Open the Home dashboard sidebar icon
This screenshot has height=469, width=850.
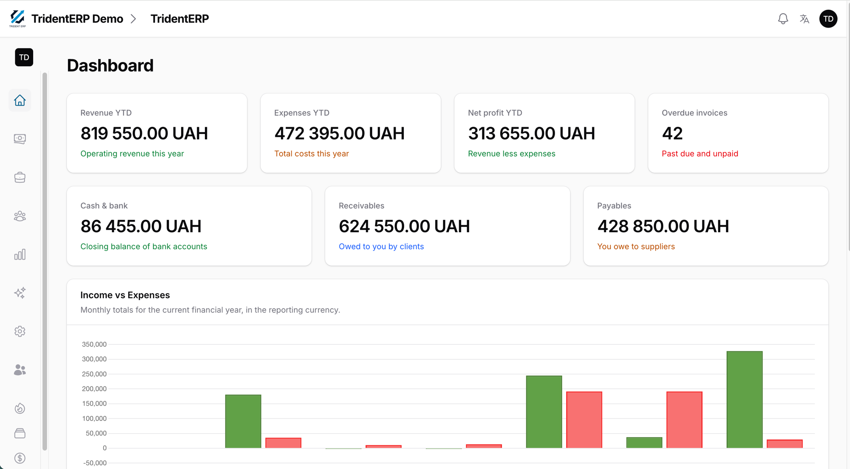(x=20, y=100)
